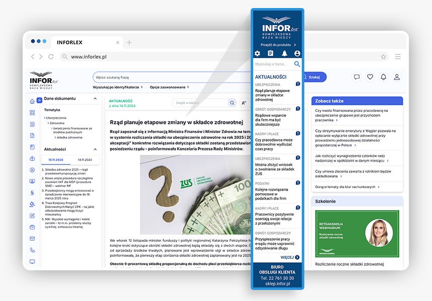Viewport: 432px width, 301px height.
Task: Open widget news 'Kolejne rozwiązania pomocowe'
Action: [x=271, y=194]
